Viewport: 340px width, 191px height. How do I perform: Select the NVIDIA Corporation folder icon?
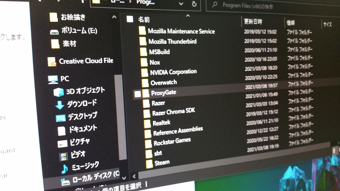144,72
